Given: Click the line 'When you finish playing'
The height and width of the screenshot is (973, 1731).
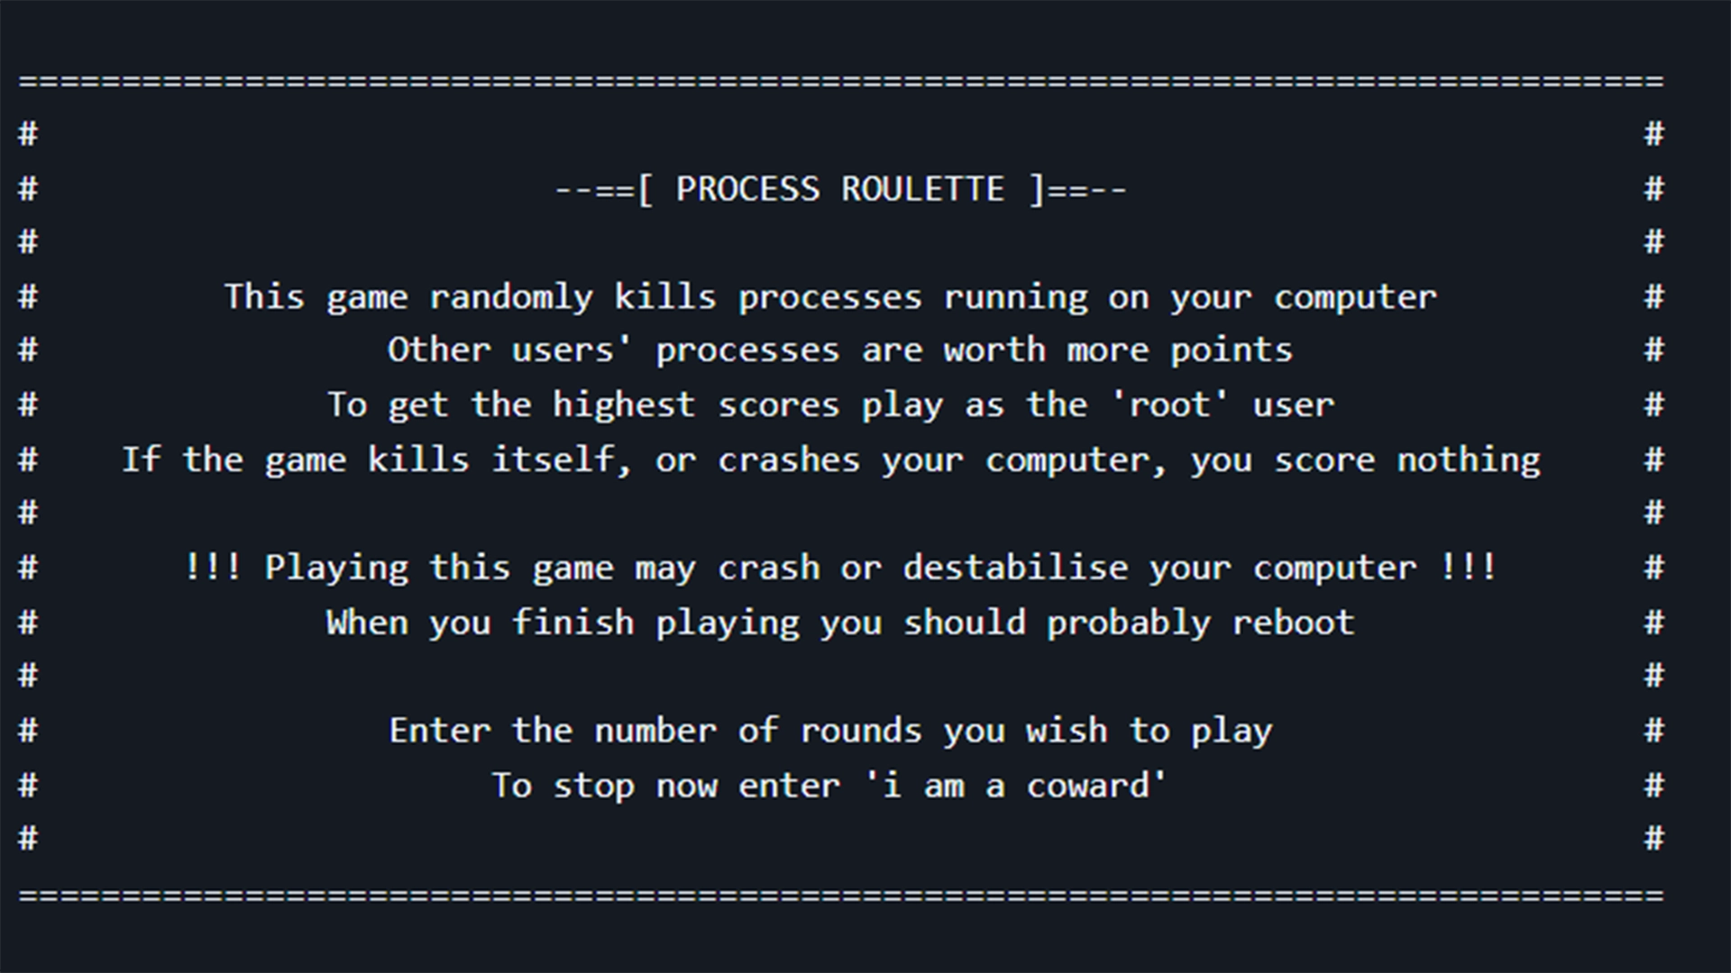Looking at the screenshot, I should (839, 623).
